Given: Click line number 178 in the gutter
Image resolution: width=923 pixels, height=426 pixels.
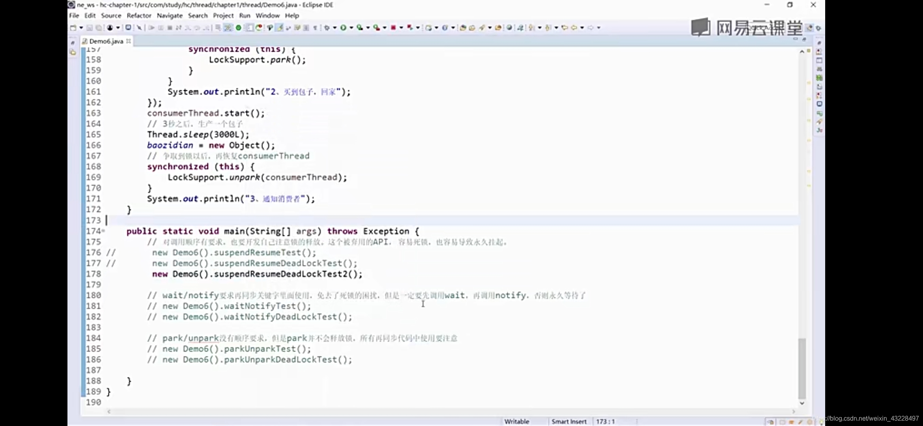Looking at the screenshot, I should point(93,274).
